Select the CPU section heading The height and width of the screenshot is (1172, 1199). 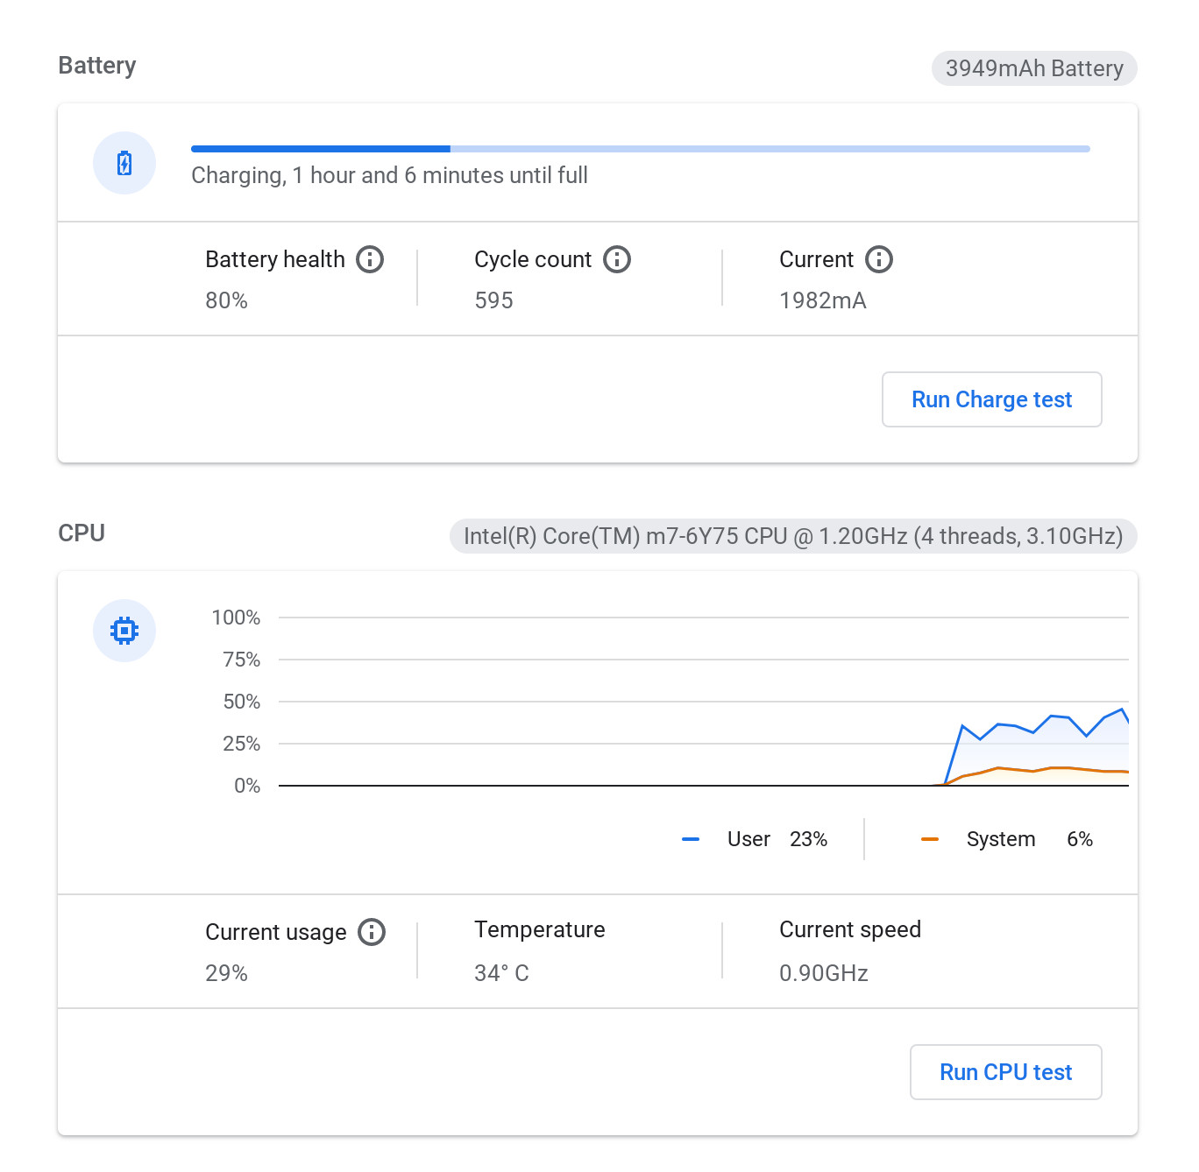(82, 533)
